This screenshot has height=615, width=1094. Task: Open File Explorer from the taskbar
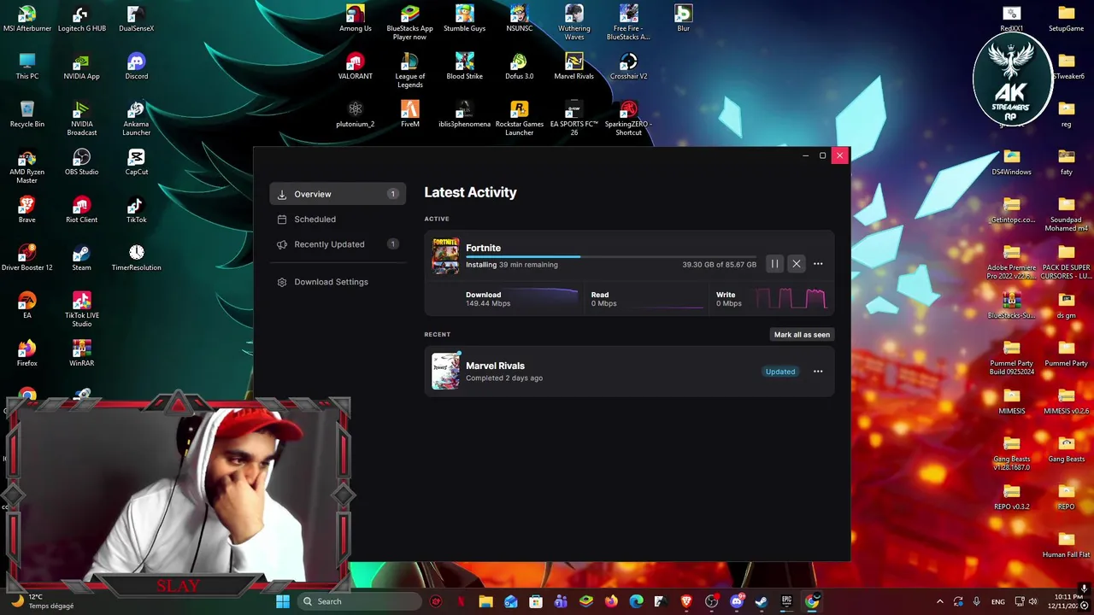click(x=485, y=601)
